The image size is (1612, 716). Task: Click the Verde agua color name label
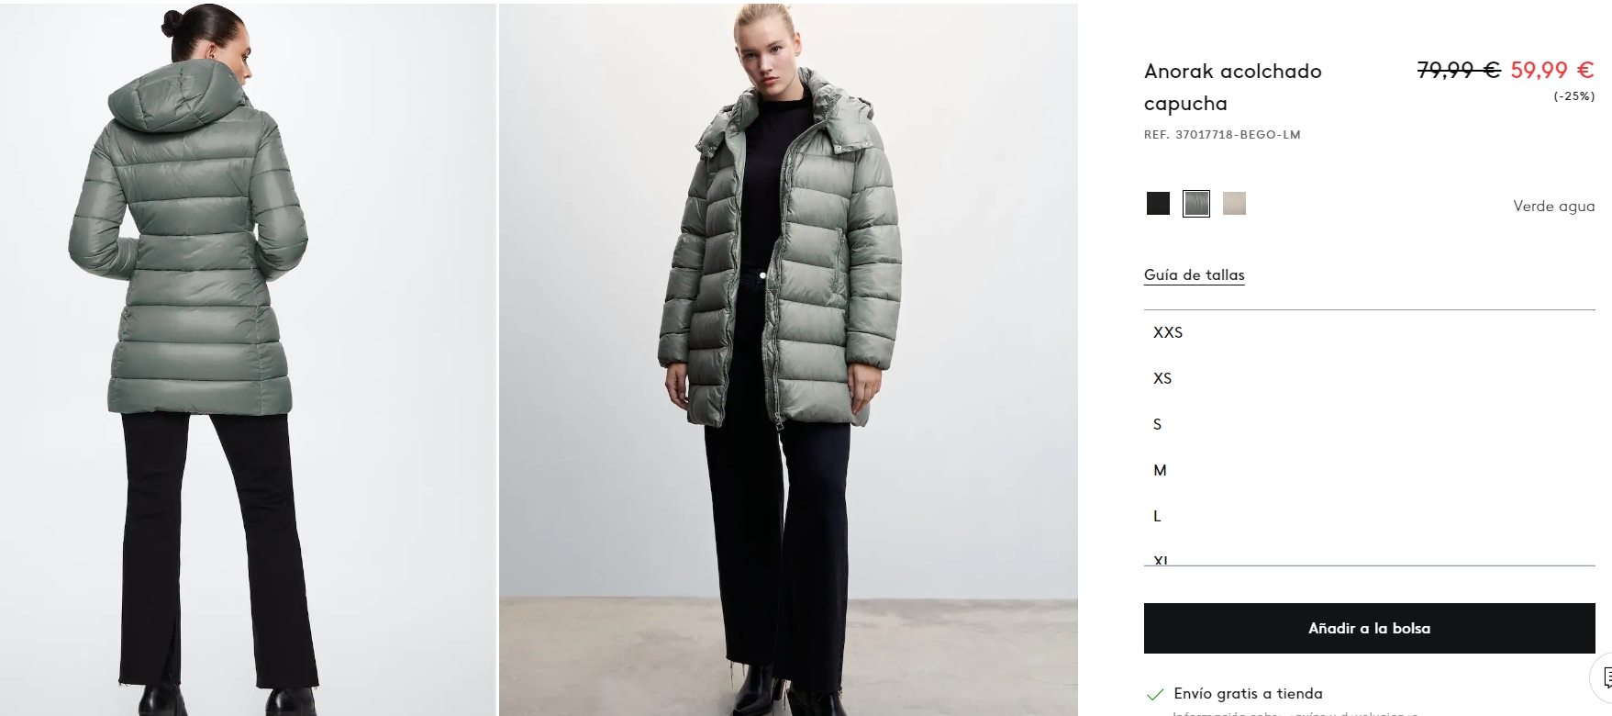tap(1553, 207)
